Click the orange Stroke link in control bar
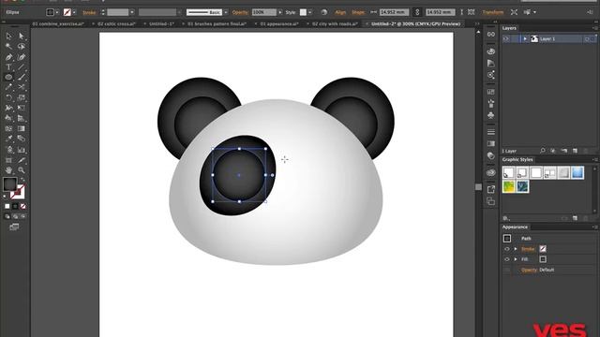This screenshot has width=600, height=337. pos(89,12)
